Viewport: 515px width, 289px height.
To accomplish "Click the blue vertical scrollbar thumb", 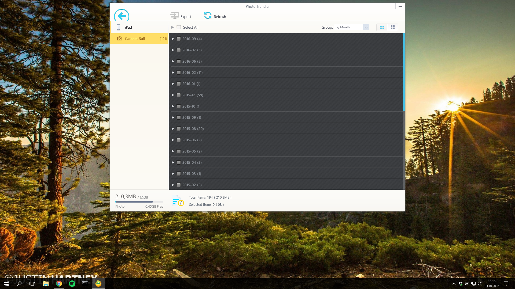I will (x=404, y=72).
